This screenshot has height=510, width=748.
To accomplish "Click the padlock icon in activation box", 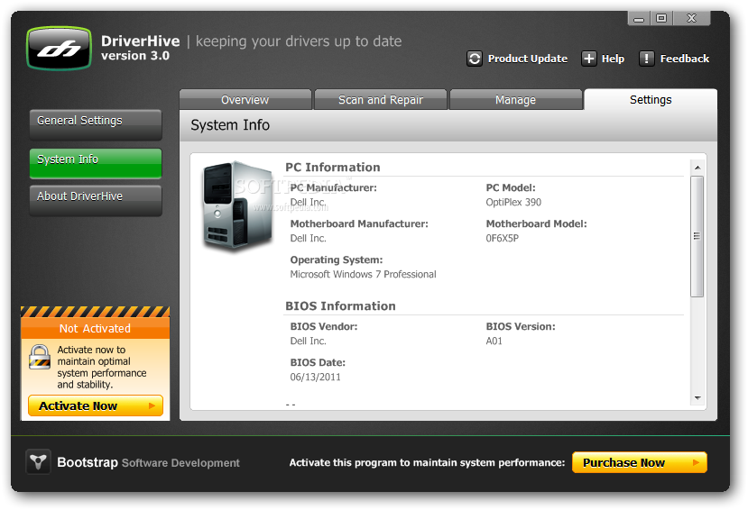I will 40,357.
